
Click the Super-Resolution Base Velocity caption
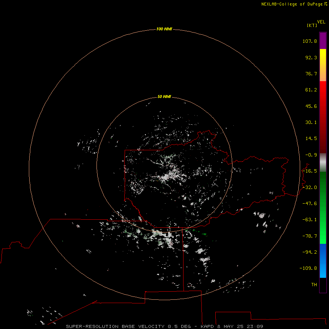tap(164, 326)
